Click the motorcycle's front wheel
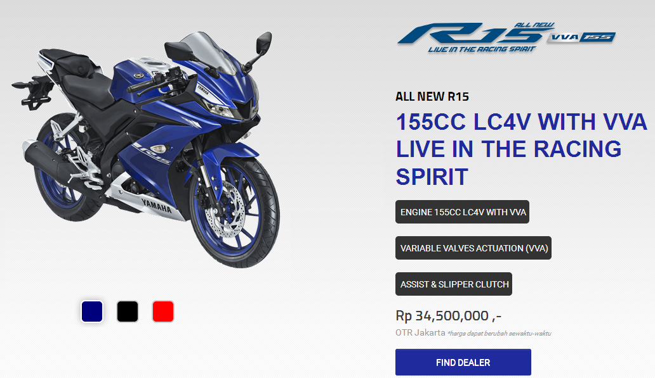 (x=234, y=213)
